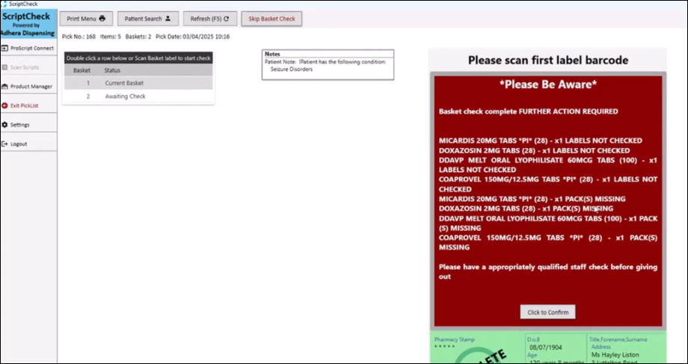This screenshot has width=688, height=364.
Task: Click the Pharmacy Stamp label
Action: [454, 339]
